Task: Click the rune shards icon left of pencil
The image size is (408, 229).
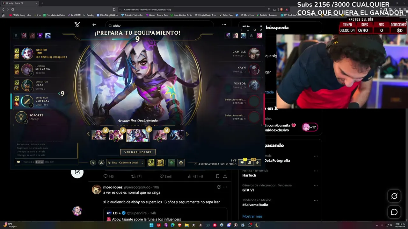Action: [x=93, y=163]
